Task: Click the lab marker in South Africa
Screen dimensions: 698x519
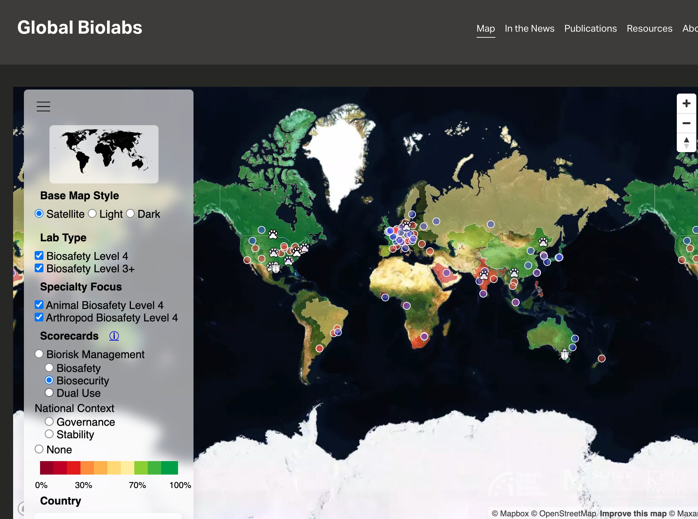Action: coord(424,336)
